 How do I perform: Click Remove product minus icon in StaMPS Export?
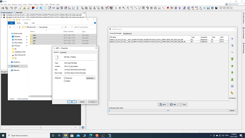pos(232,52)
